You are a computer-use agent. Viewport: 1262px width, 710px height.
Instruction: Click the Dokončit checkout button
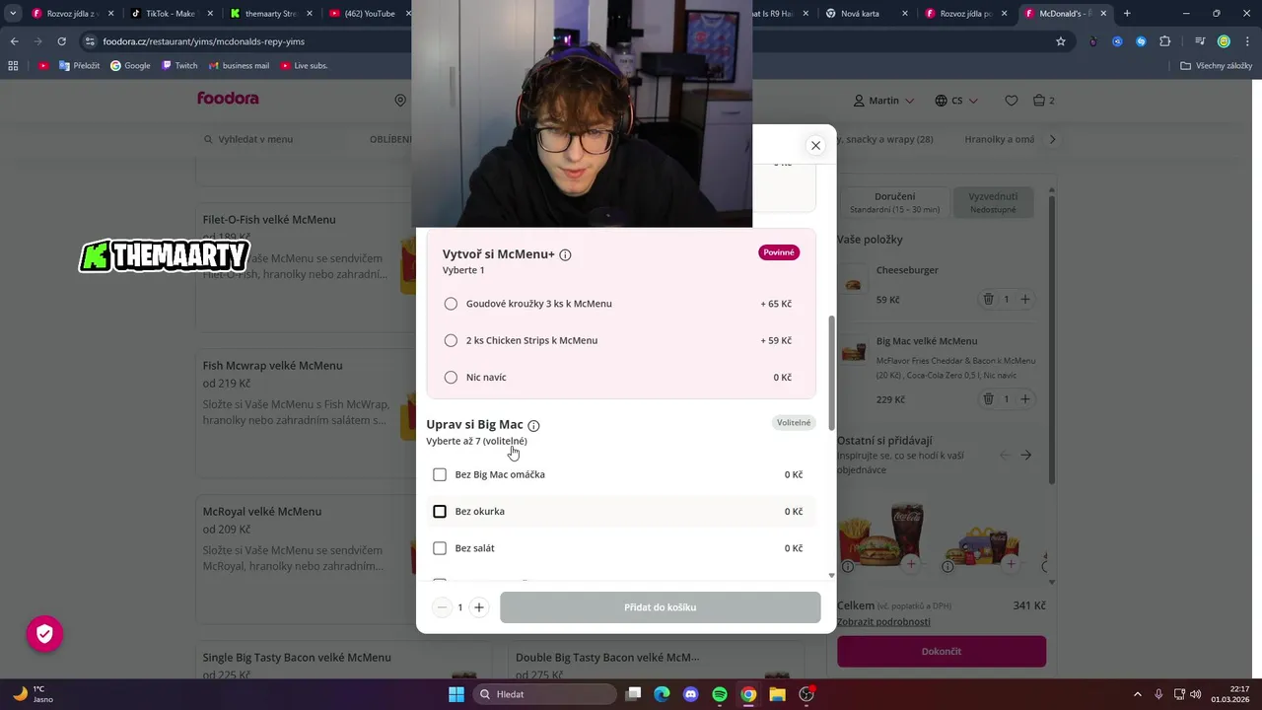click(x=942, y=651)
